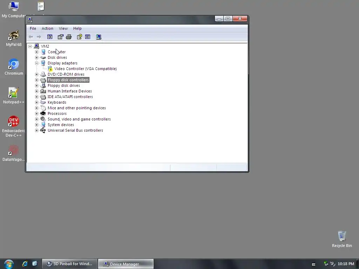Toggle the action pane toolbar icon
The width and height of the screenshot is (359, 269).
[x=88, y=37]
